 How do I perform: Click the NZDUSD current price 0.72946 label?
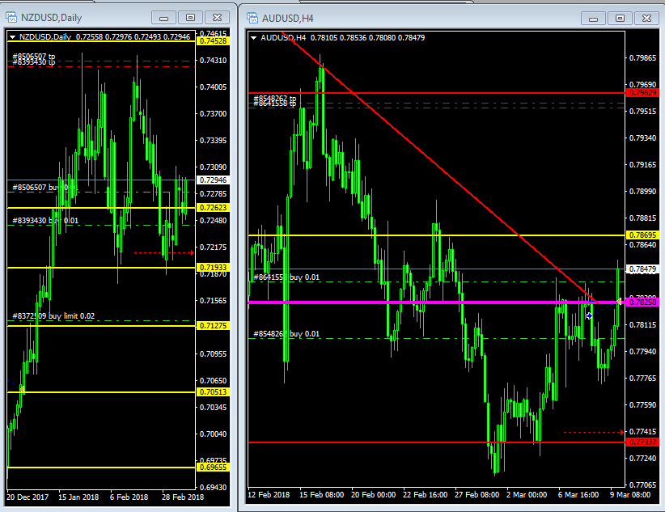213,180
